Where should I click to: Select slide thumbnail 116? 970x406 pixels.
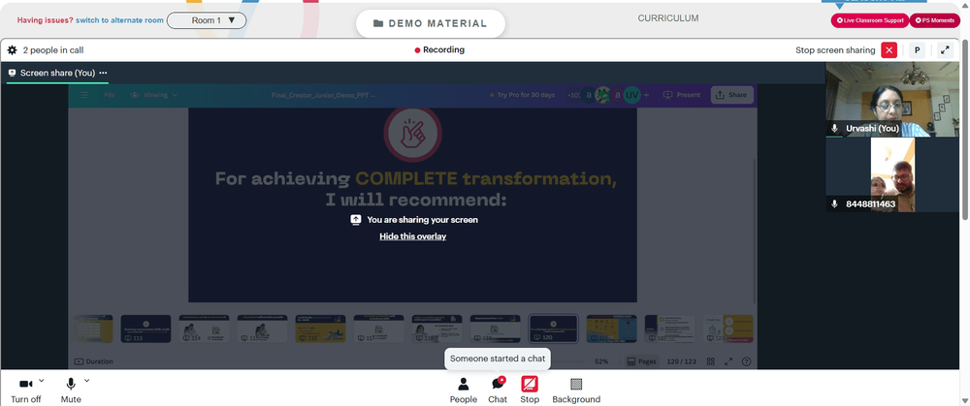pyautogui.click(x=320, y=328)
